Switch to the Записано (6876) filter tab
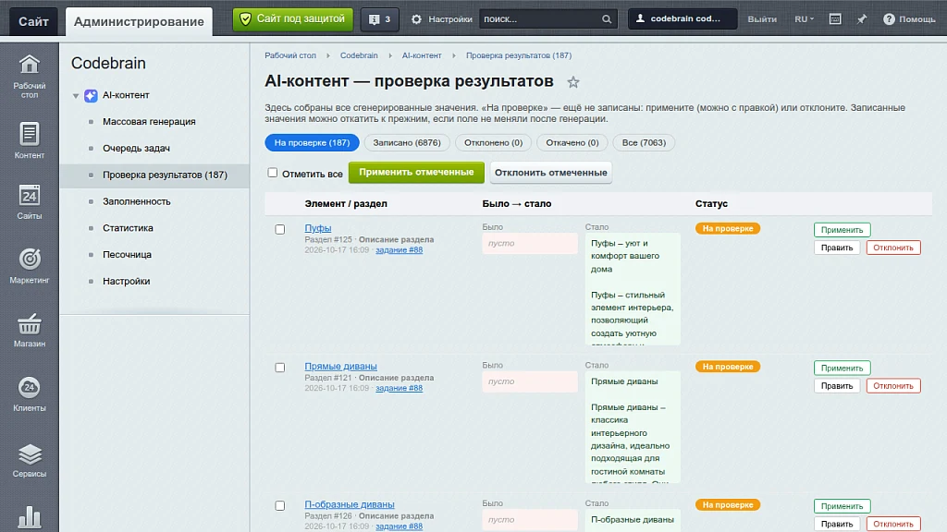 point(407,142)
